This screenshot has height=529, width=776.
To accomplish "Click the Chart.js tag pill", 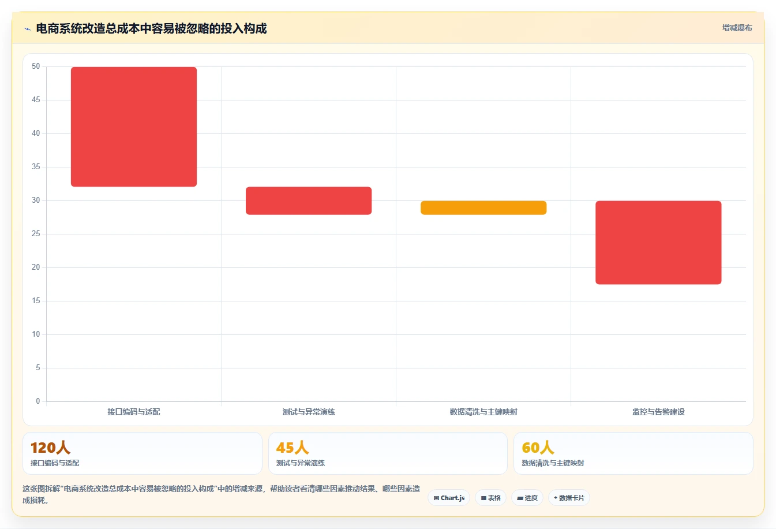I will click(x=449, y=498).
